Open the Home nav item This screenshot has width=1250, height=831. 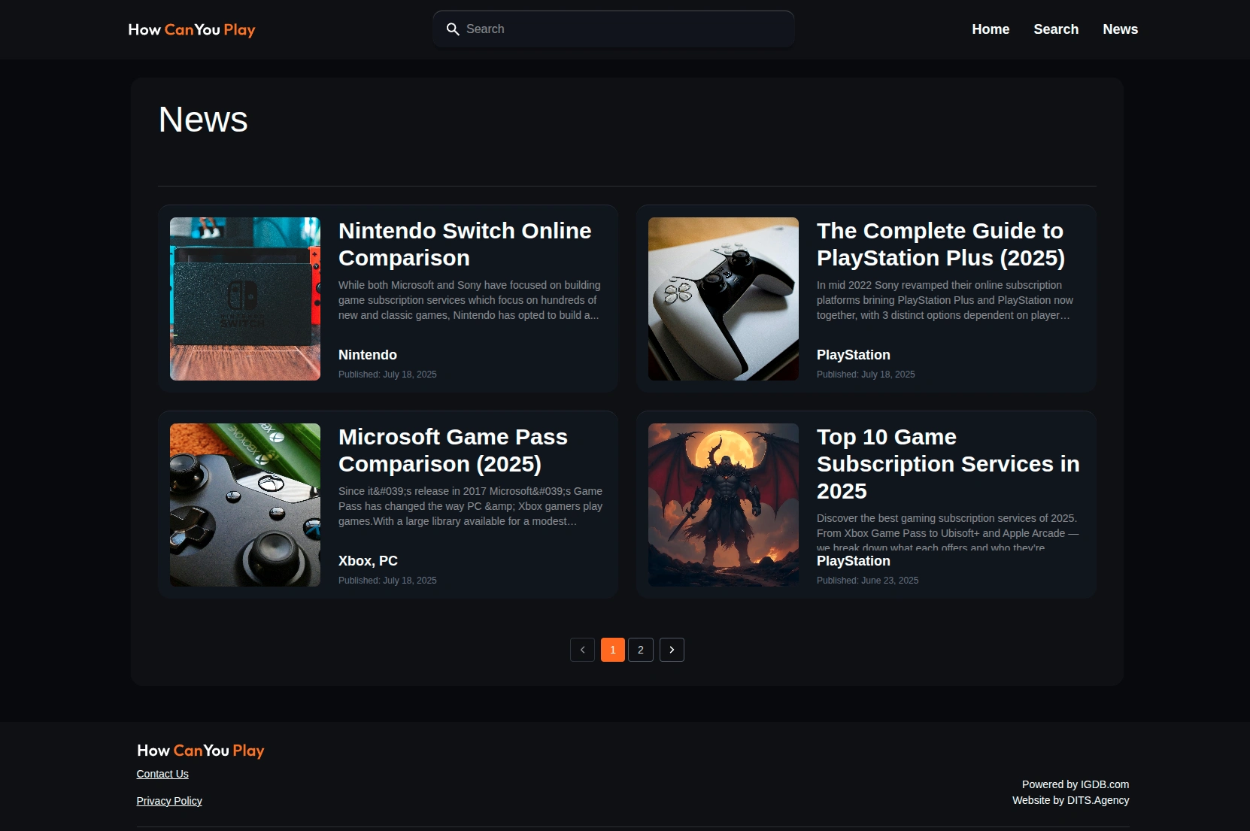coord(991,29)
